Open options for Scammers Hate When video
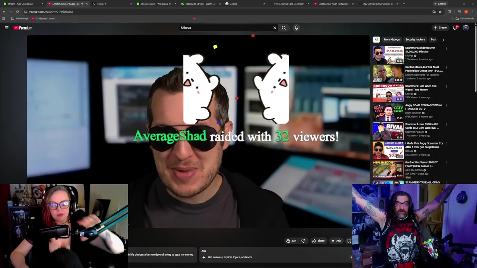Viewport: 477px width, 268px height. 446,87
